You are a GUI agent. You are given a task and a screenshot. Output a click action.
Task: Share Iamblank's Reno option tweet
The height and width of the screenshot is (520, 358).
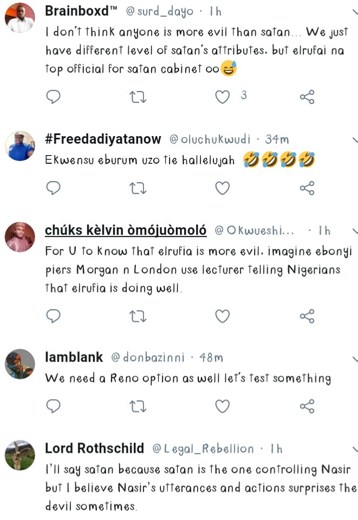pos(307,406)
